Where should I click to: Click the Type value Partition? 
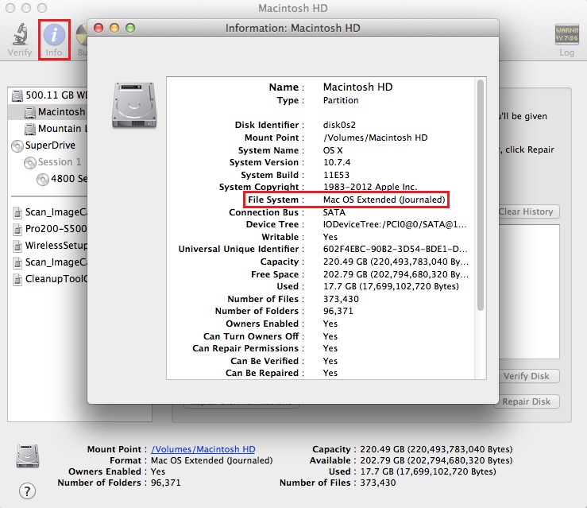[341, 100]
